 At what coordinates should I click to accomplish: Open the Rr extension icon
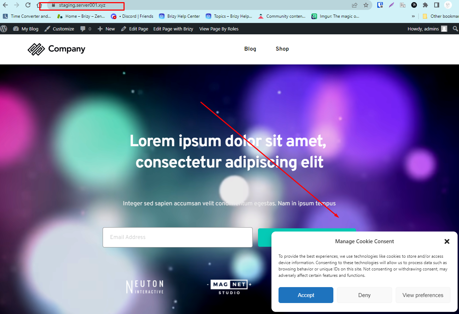tap(403, 5)
